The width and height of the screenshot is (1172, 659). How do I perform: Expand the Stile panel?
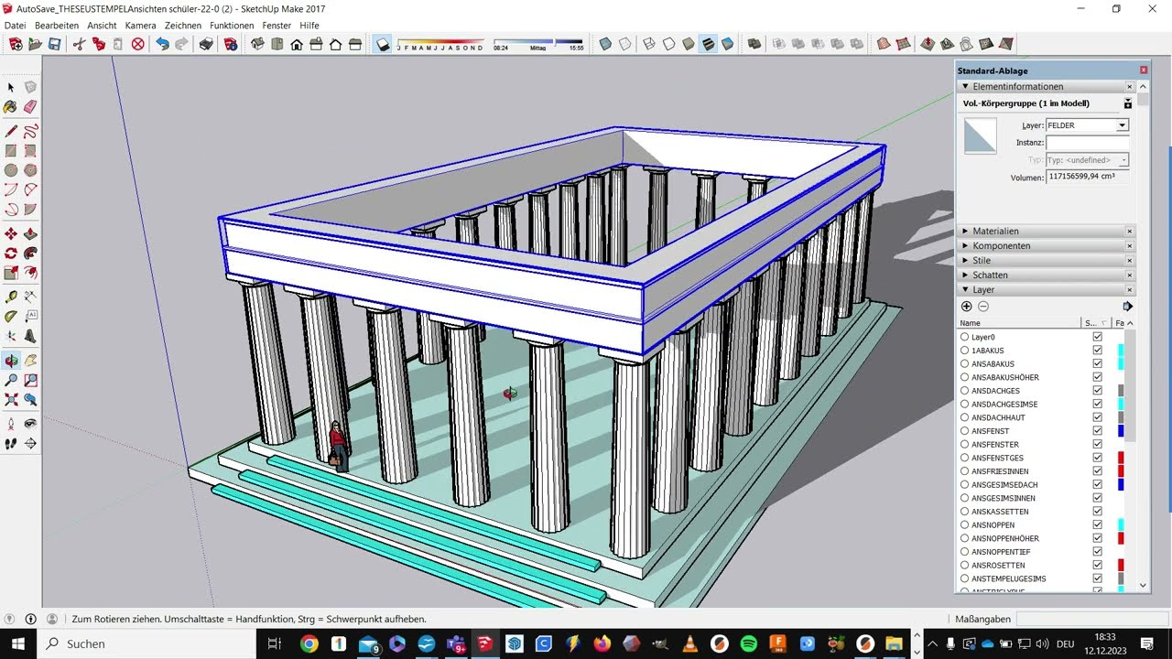(x=965, y=260)
